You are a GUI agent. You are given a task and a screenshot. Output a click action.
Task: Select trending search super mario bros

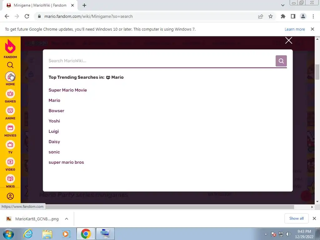(x=66, y=162)
